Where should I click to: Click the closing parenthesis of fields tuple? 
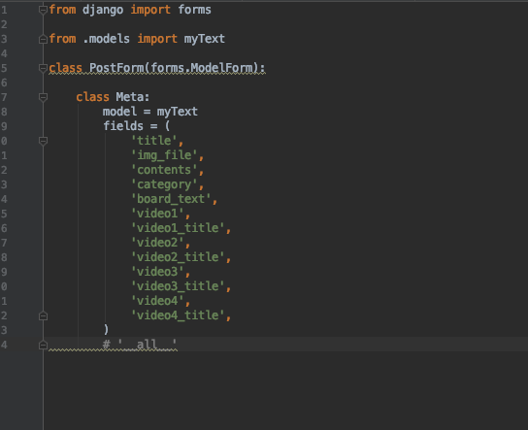point(106,329)
